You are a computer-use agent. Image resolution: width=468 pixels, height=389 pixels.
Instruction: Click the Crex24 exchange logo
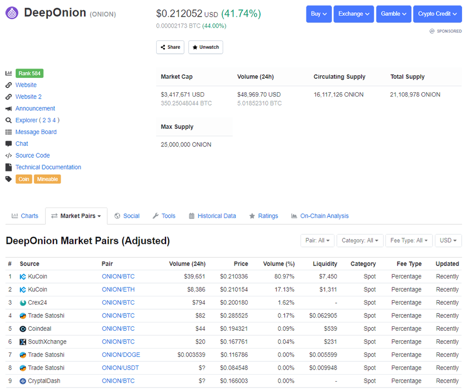point(23,303)
